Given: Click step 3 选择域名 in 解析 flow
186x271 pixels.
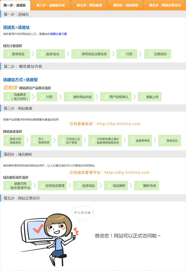Looking at the screenshot, I should coord(85,186).
